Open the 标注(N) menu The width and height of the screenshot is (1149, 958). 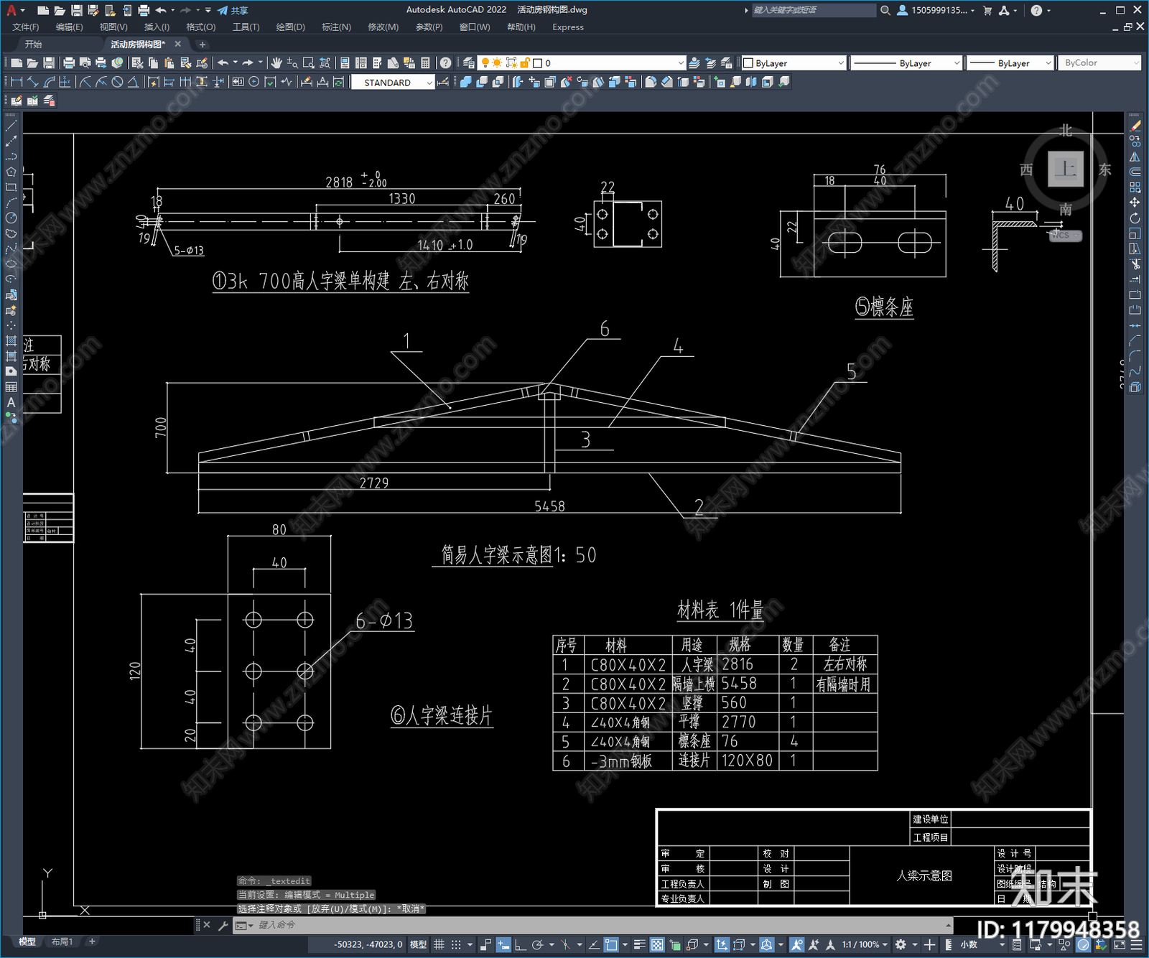(x=336, y=27)
